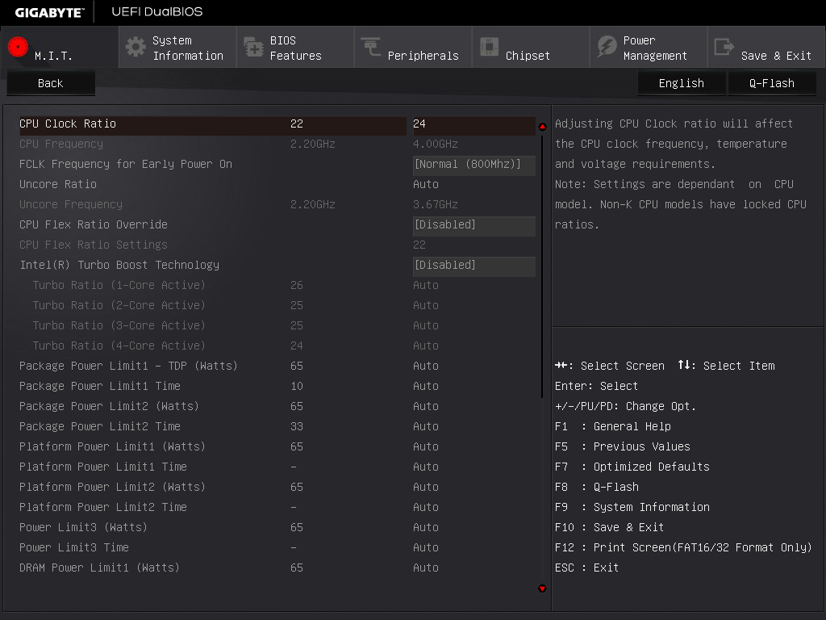Click the BIOS Features chip icon
This screenshot has width=826, height=620.
point(253,47)
